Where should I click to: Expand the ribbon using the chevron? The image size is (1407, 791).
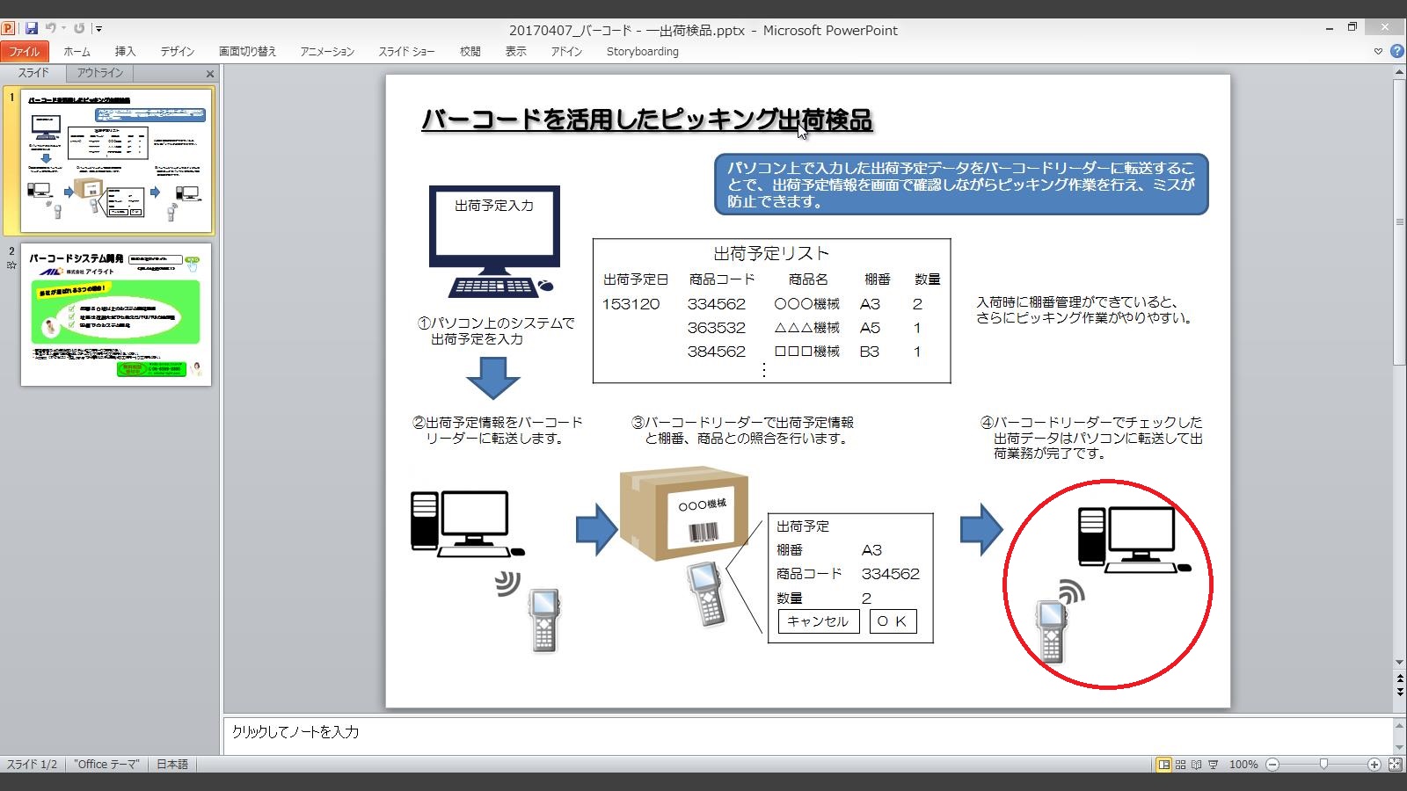tap(1378, 52)
